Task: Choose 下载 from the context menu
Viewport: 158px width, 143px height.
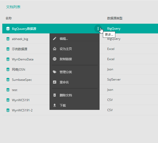Action: point(74,105)
